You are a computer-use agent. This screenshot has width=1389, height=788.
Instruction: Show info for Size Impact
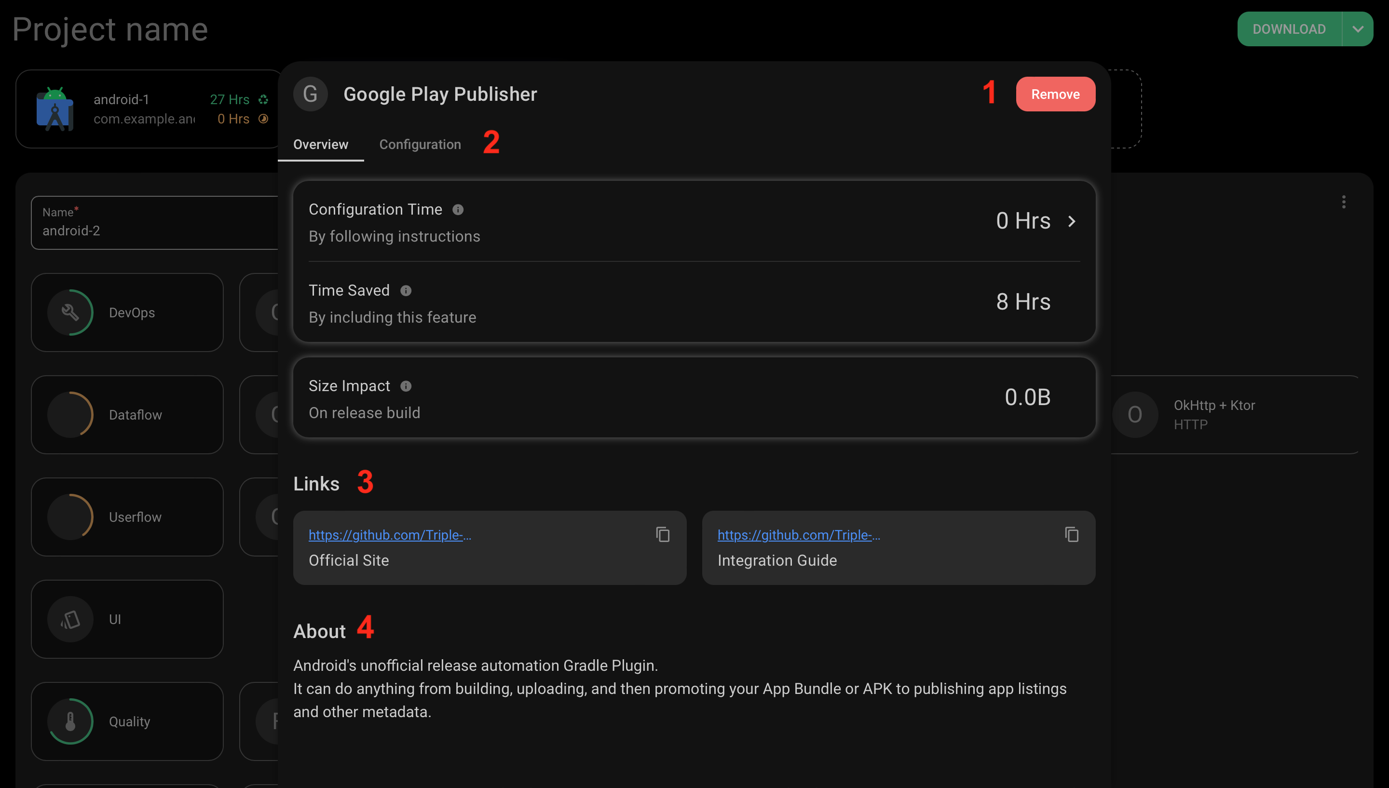coord(406,386)
